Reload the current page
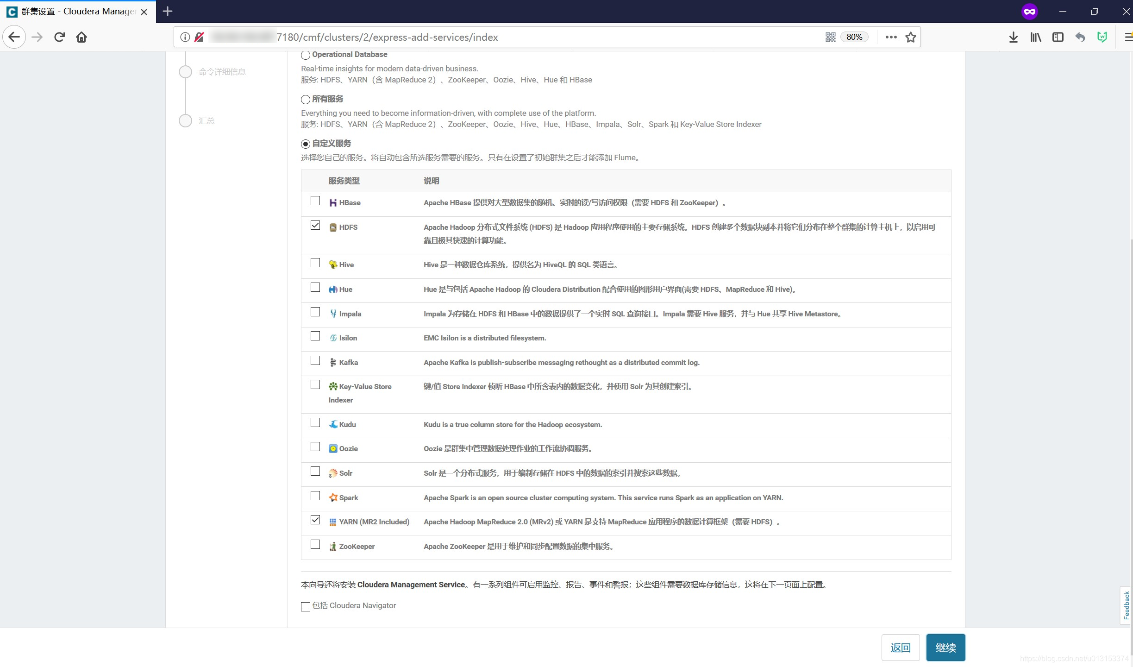 click(x=59, y=37)
